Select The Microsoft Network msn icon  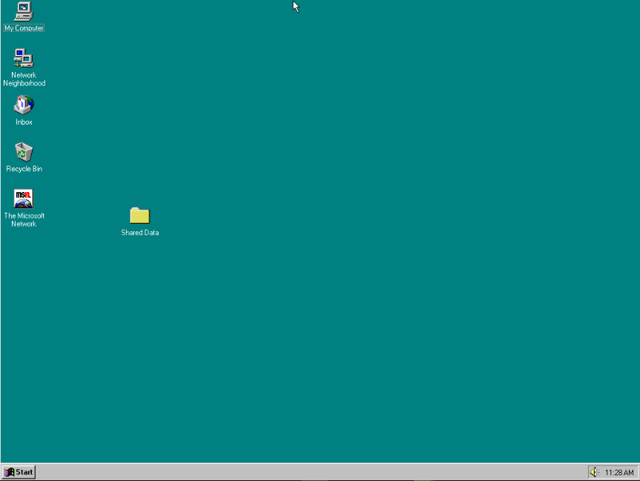(24, 199)
